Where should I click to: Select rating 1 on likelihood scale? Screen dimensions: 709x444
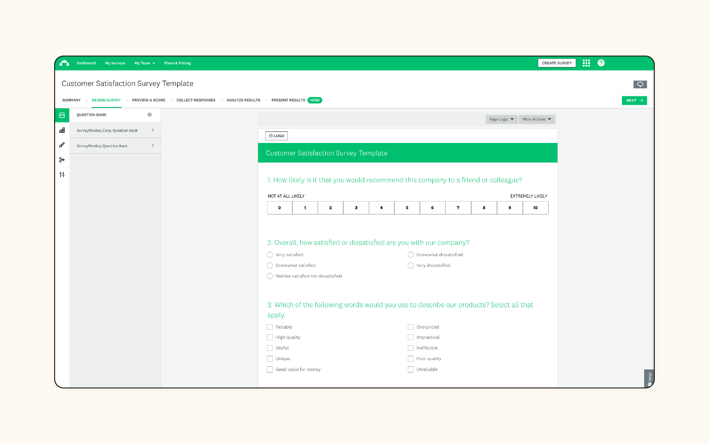coord(305,208)
